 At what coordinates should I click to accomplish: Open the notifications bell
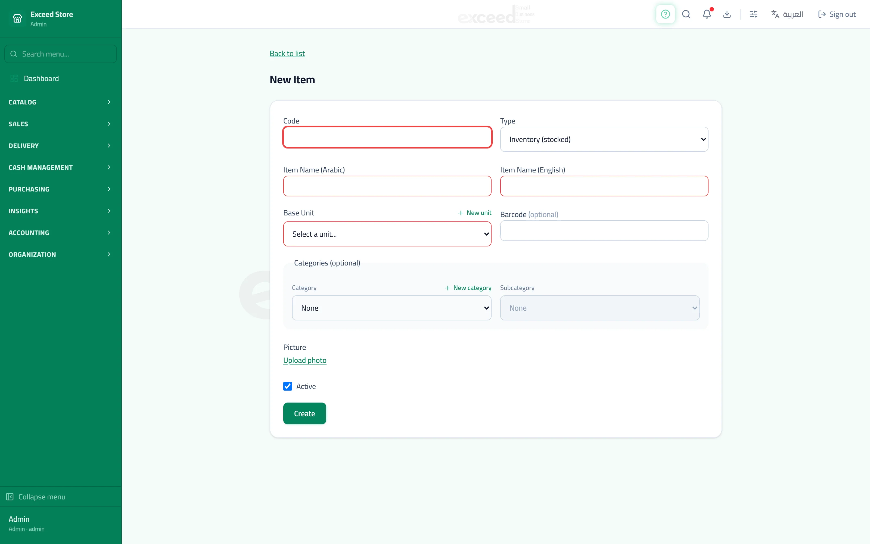click(707, 14)
